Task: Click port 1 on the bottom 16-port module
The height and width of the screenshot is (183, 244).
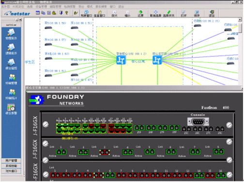Action: [x=55, y=175]
